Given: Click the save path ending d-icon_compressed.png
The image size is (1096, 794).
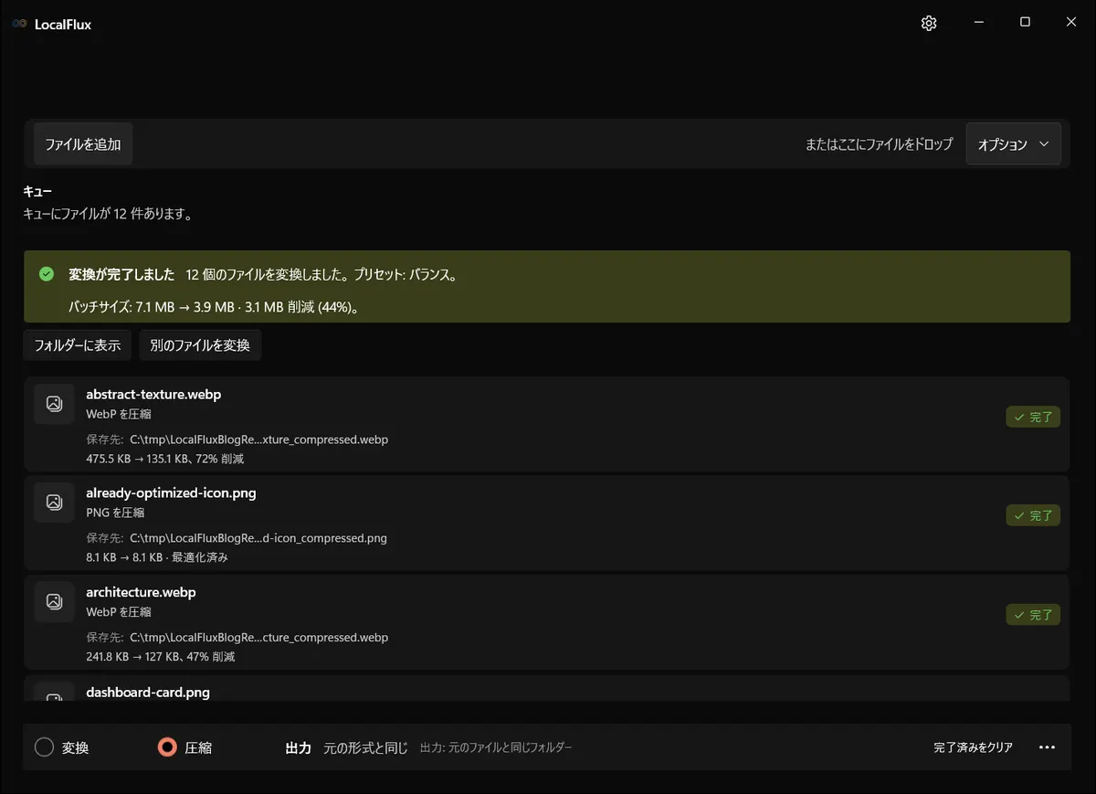Looking at the screenshot, I should (258, 538).
